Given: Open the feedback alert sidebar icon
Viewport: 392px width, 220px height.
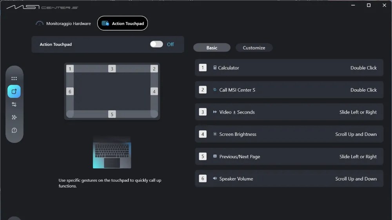Looking at the screenshot, I should pos(14,130).
